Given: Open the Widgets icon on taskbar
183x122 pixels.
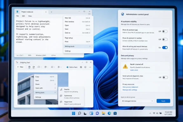Looking at the screenshot, I should tap(91, 113).
